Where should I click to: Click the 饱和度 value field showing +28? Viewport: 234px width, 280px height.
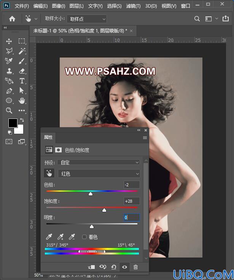(x=132, y=201)
